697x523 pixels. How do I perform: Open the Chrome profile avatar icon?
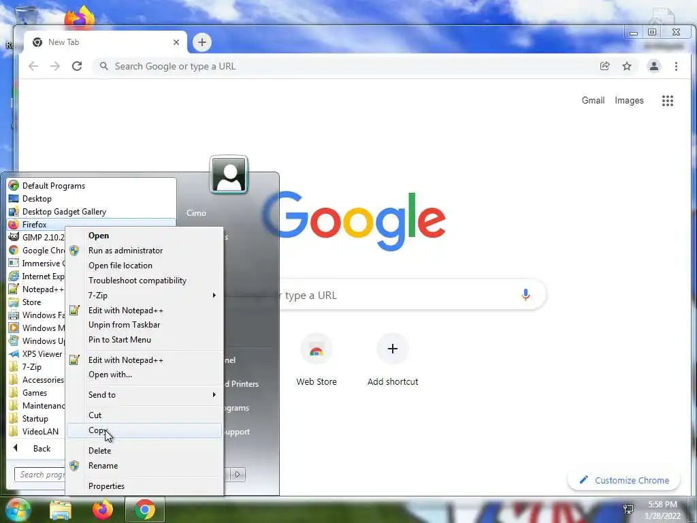(x=654, y=66)
